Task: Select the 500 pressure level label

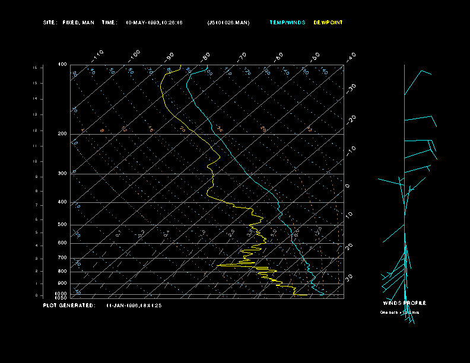Action: point(62,225)
